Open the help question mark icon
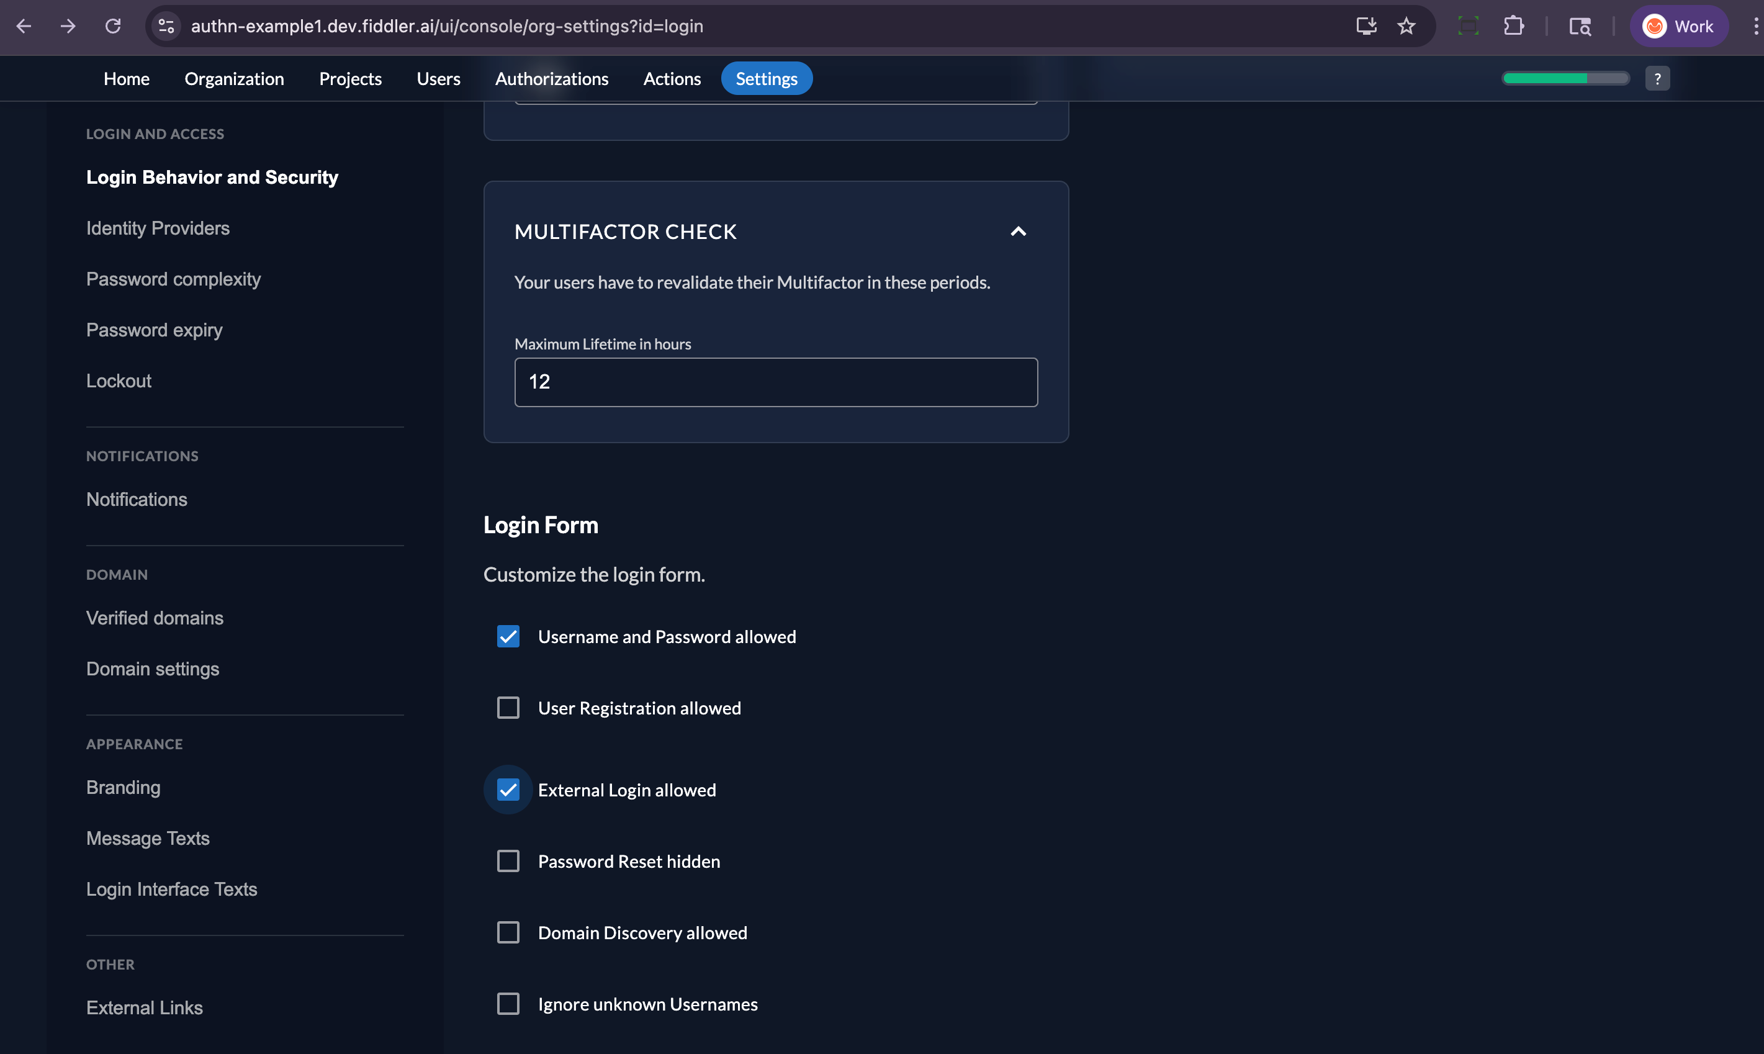The height and width of the screenshot is (1054, 1764). [1657, 78]
